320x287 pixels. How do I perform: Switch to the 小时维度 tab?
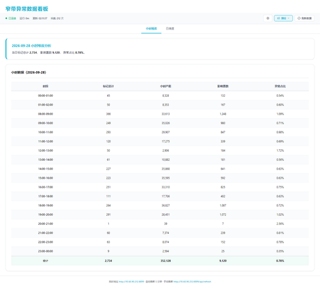click(151, 29)
